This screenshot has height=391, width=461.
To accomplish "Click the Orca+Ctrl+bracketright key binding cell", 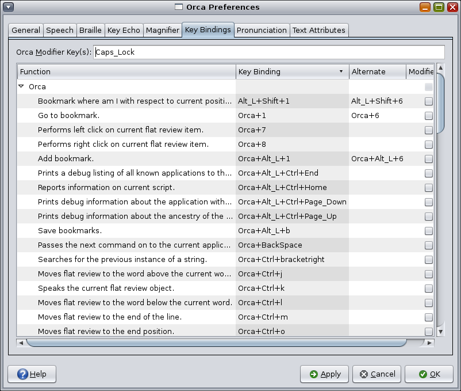I will click(292, 260).
